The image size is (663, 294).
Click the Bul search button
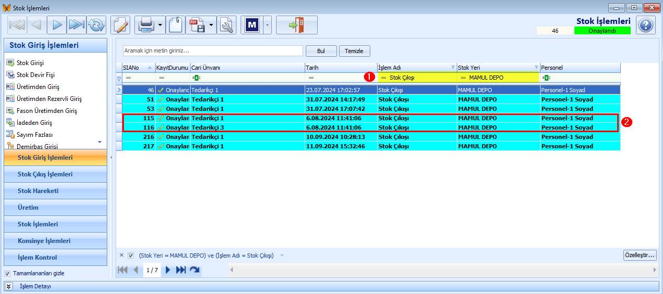tap(321, 51)
